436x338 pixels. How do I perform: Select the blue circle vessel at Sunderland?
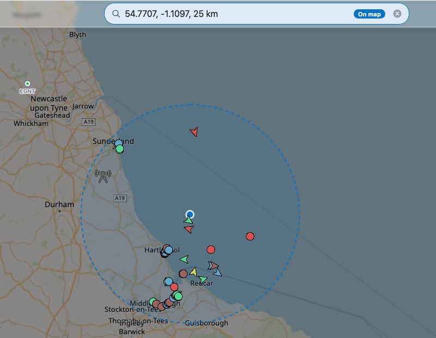[x=118, y=143]
